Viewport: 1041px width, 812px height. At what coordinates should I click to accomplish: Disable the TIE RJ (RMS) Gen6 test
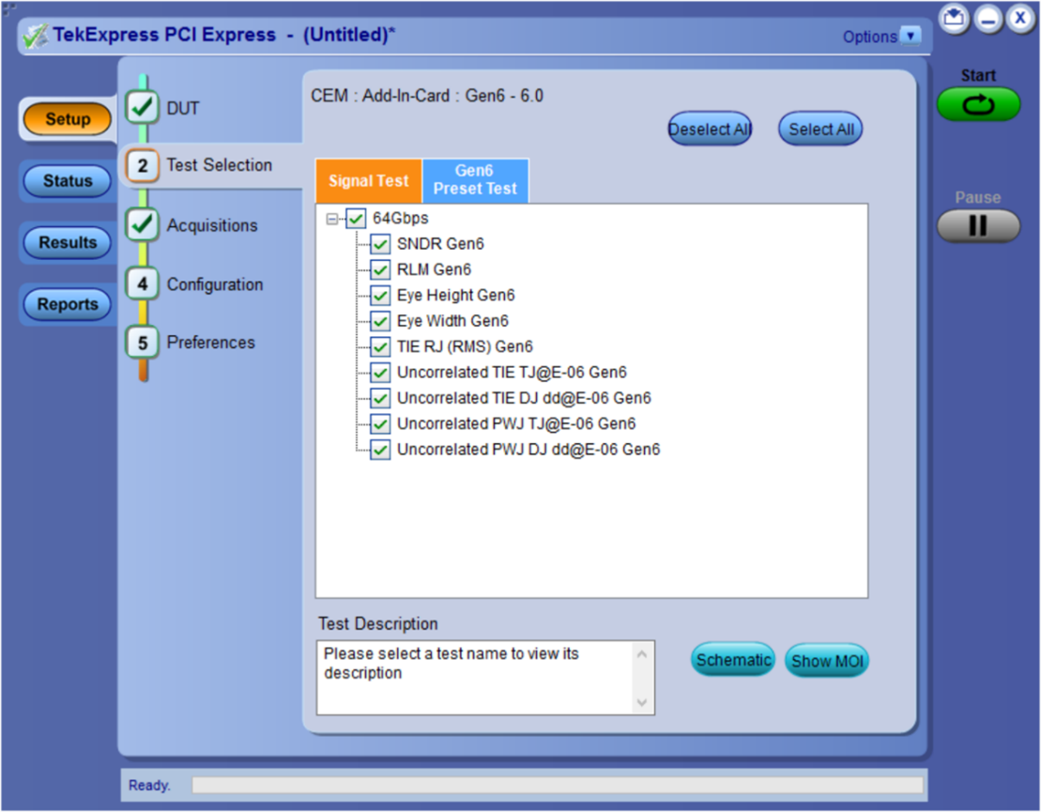pos(380,347)
